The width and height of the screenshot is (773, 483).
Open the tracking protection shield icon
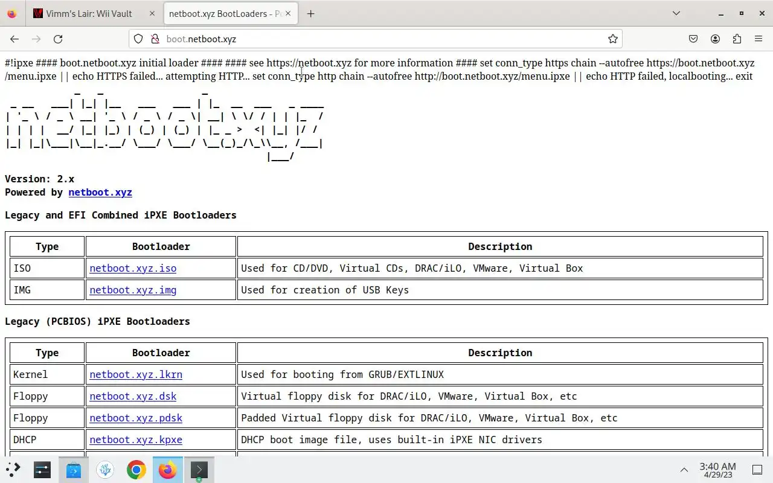138,39
